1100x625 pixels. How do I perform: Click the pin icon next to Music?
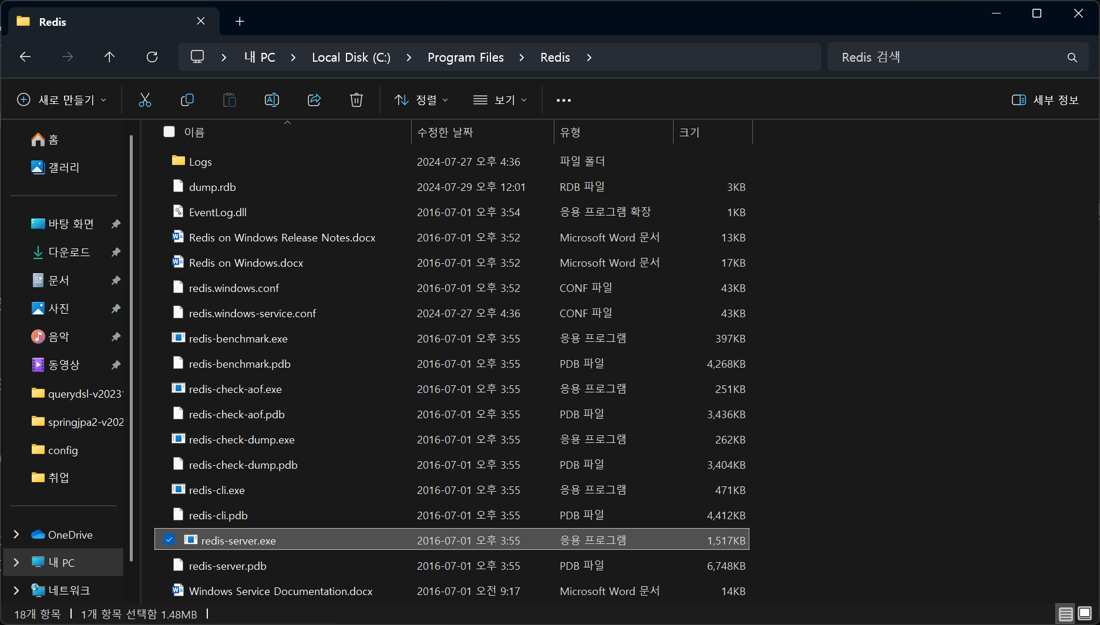pos(116,337)
